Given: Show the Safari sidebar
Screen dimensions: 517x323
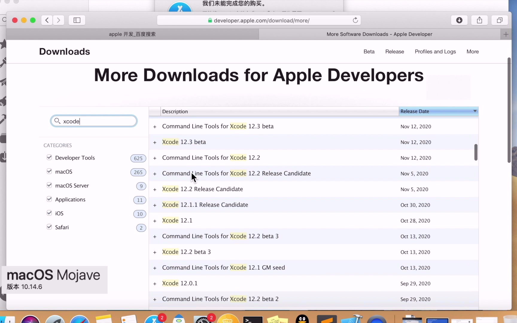Looking at the screenshot, I should (77, 20).
